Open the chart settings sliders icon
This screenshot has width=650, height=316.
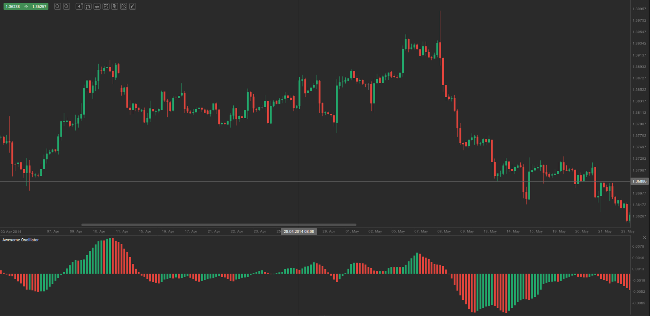[x=97, y=6]
